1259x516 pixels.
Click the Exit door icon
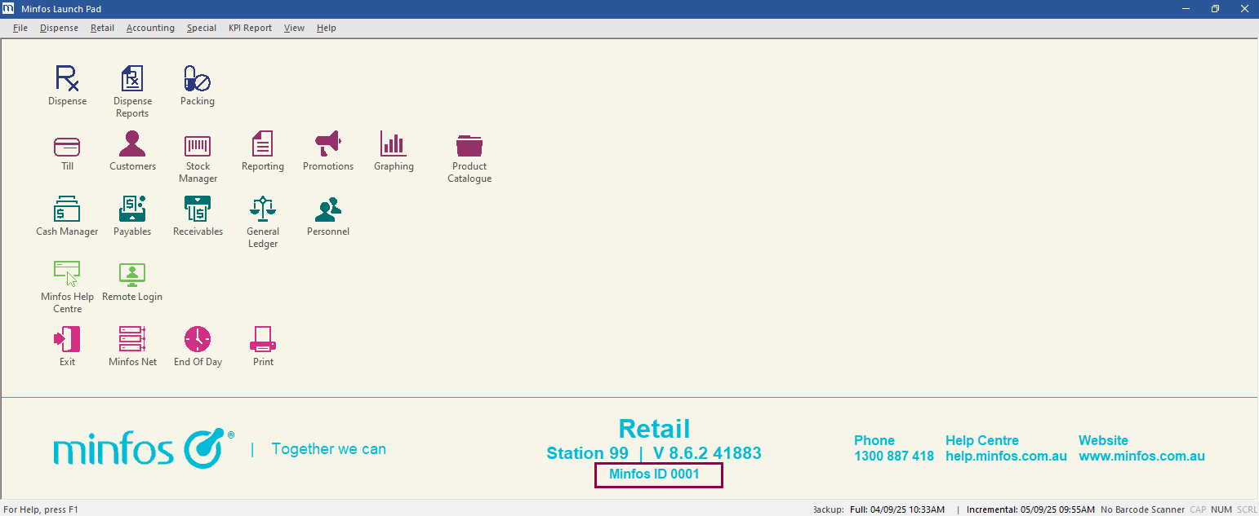click(67, 339)
